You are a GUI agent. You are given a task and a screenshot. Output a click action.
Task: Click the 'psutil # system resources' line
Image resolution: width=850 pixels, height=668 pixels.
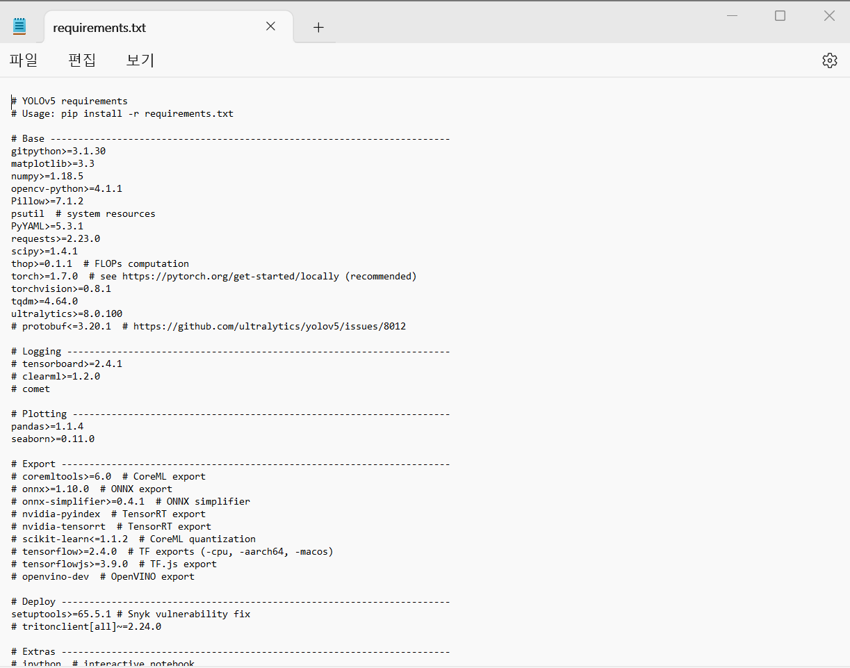(x=83, y=213)
